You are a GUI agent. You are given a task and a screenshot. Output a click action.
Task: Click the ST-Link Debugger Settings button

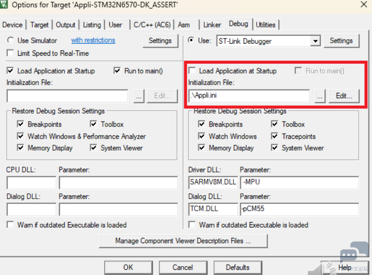(341, 41)
